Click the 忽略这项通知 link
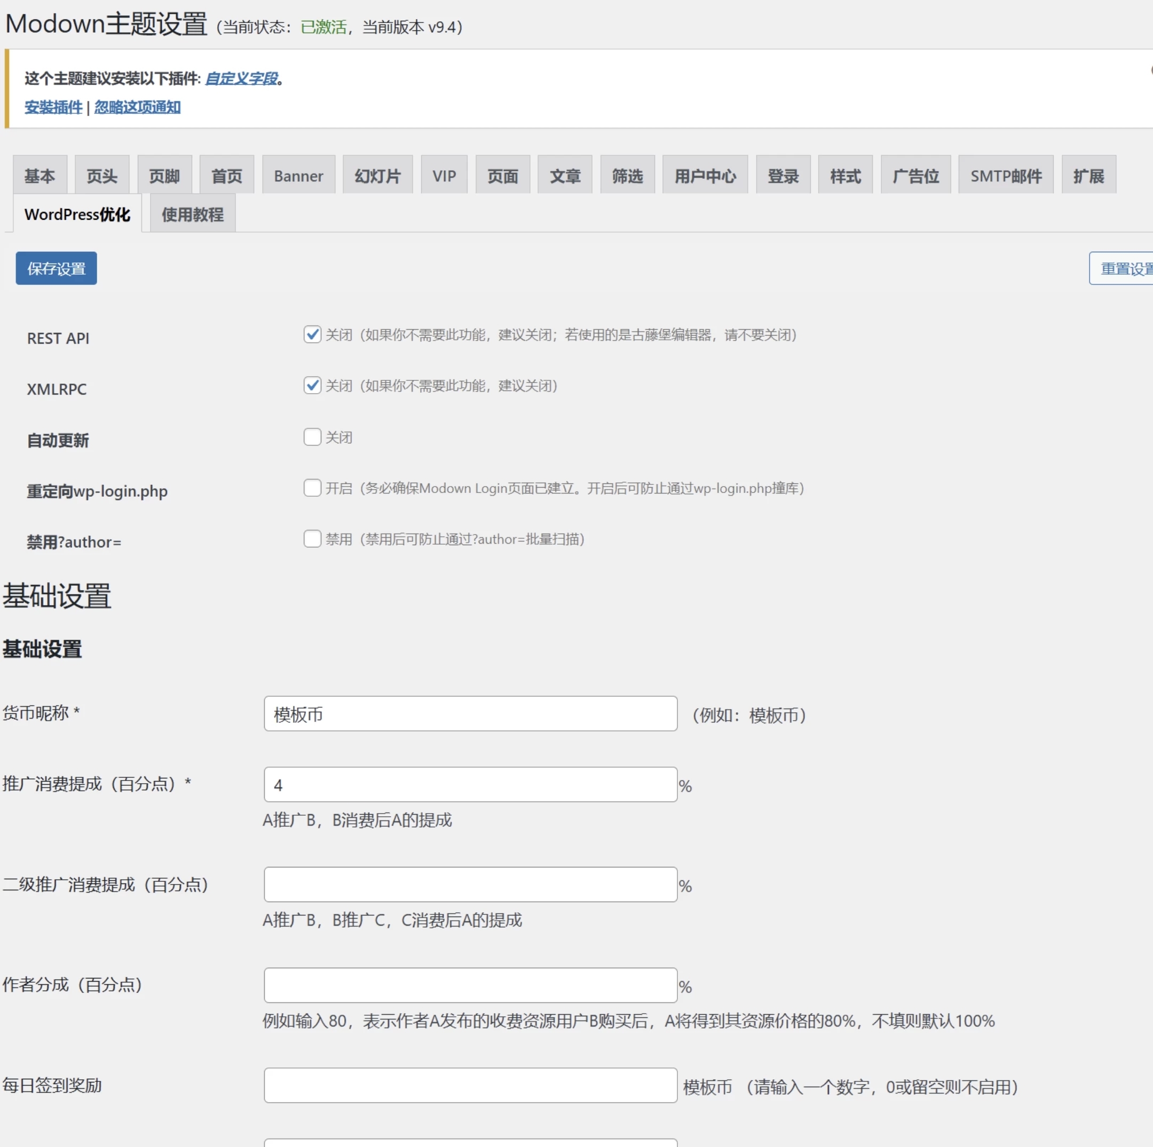Viewport: 1153px width, 1147px height. [x=137, y=107]
